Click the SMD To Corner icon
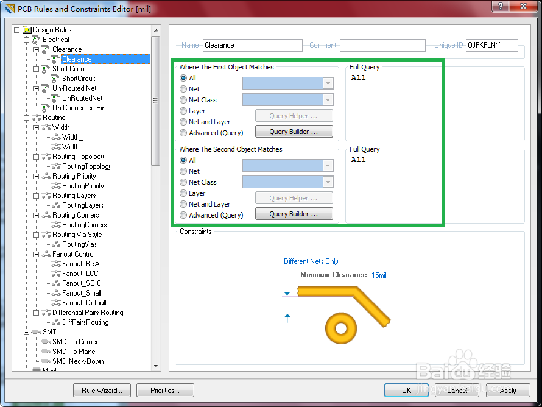This screenshot has height=407, width=542. 46,342
